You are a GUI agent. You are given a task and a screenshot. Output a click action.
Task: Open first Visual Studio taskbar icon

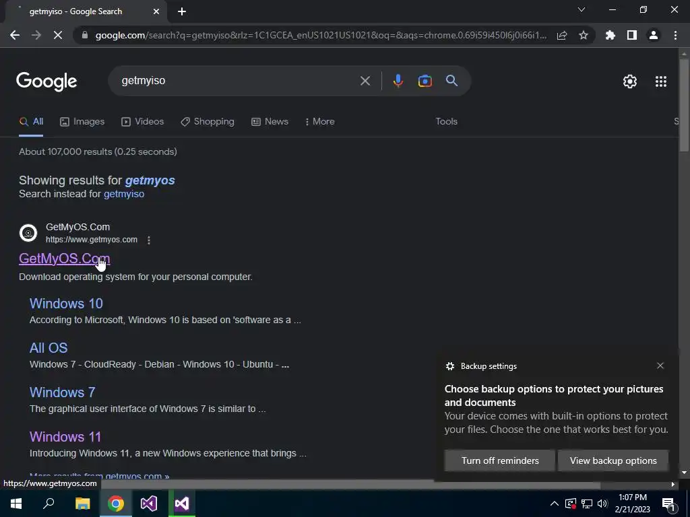149,504
